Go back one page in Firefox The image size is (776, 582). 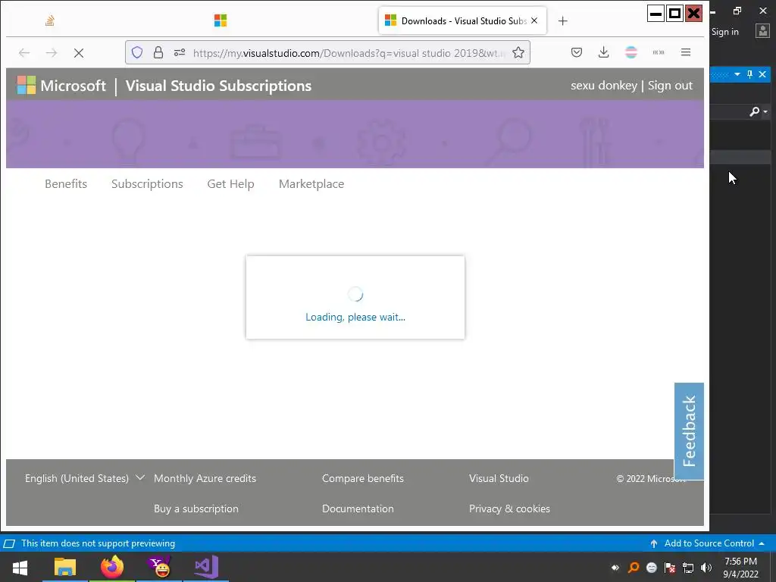[x=24, y=52]
